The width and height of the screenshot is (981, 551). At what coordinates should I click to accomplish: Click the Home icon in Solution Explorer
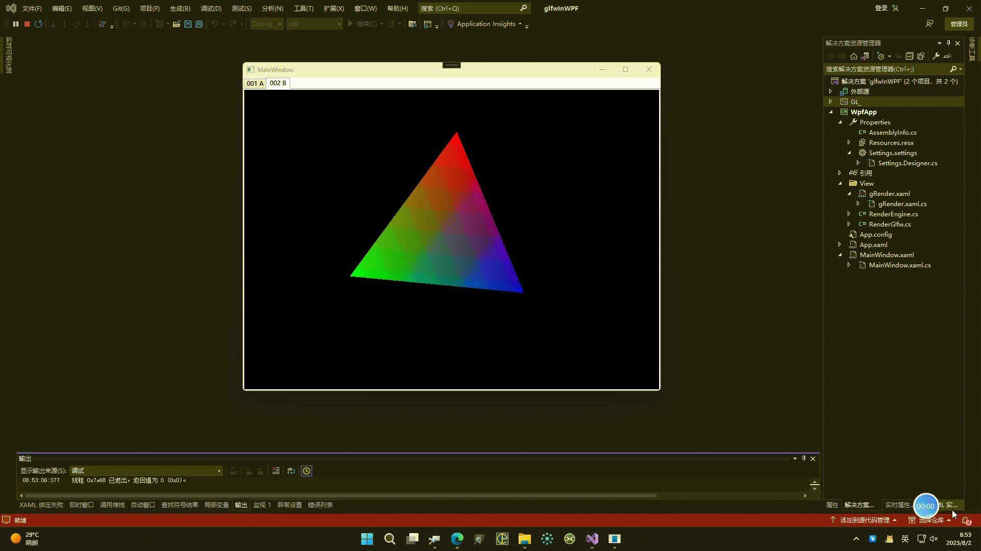pyautogui.click(x=853, y=56)
